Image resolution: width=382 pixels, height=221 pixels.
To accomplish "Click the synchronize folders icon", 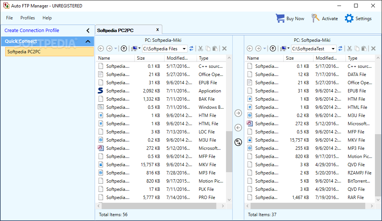I will [x=238, y=142].
